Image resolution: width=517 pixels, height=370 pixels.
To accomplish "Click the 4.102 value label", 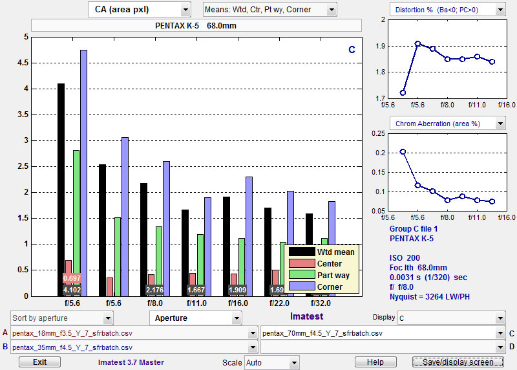I will pyautogui.click(x=72, y=290).
